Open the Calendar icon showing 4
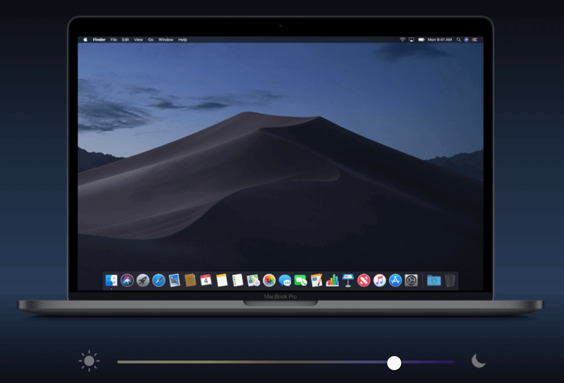The width and height of the screenshot is (564, 383). click(206, 280)
